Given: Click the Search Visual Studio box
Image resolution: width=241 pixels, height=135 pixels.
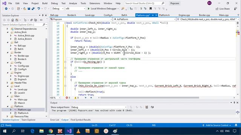Looking at the screenshot, I should [x=145, y=3].
